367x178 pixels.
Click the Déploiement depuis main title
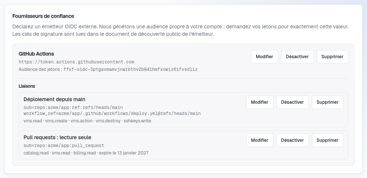[54, 99]
